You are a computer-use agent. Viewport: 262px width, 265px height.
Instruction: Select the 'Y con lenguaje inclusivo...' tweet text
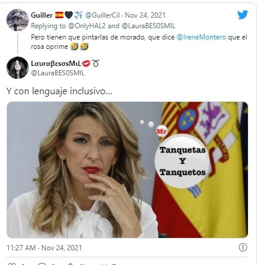coord(59,91)
